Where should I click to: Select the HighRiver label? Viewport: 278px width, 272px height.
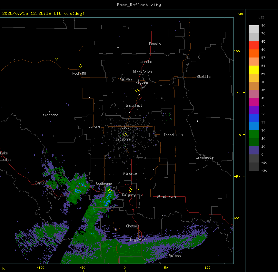pos(139,240)
